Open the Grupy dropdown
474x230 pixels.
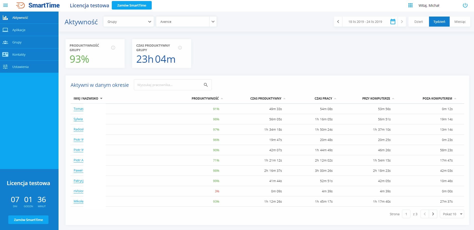[x=128, y=22]
